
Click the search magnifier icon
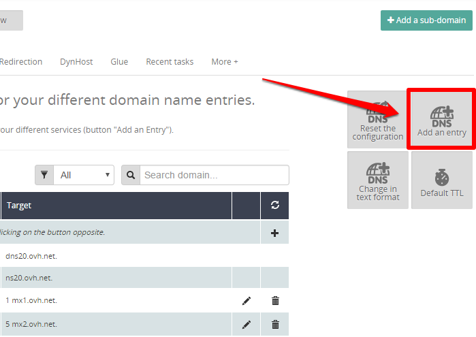tap(131, 175)
